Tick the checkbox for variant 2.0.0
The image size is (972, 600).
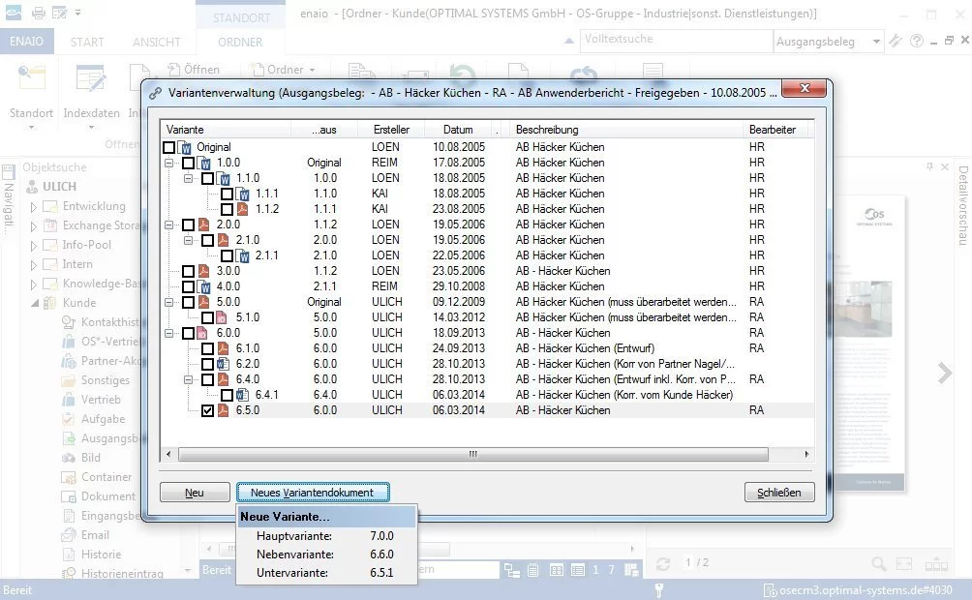[x=188, y=225]
